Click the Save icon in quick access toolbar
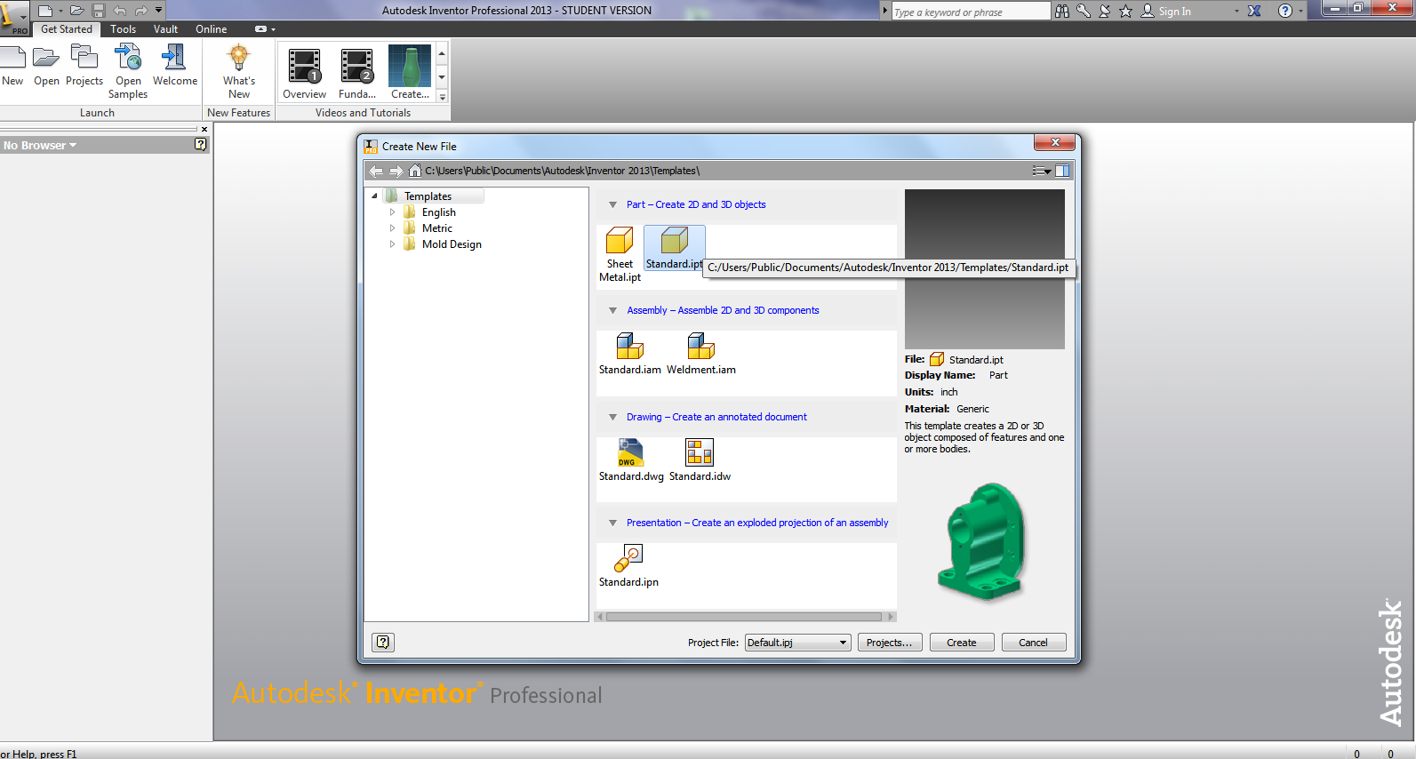 (x=99, y=11)
